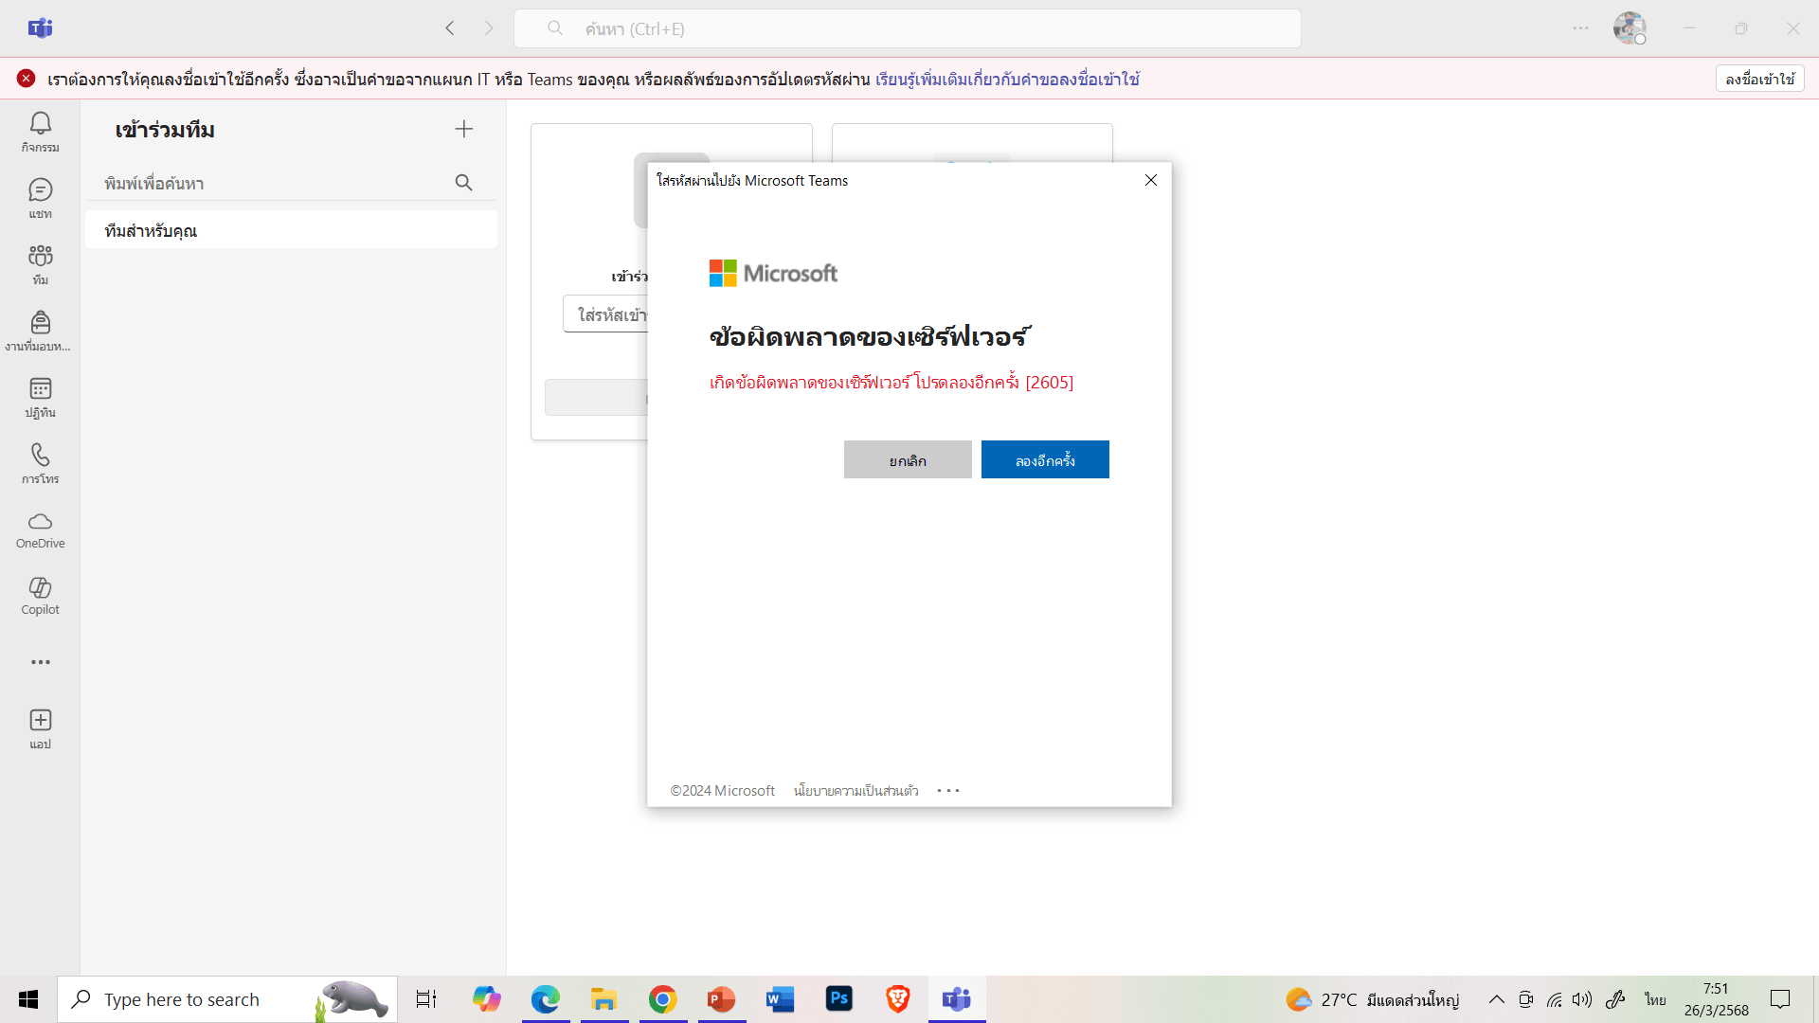
Task: Click the blue retry button in dialog
Action: [1045, 459]
